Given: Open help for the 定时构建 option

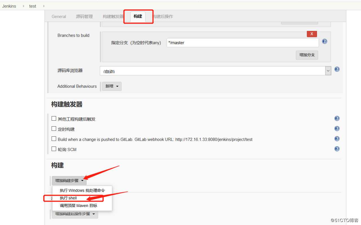Looking at the screenshot, I should [x=337, y=129].
